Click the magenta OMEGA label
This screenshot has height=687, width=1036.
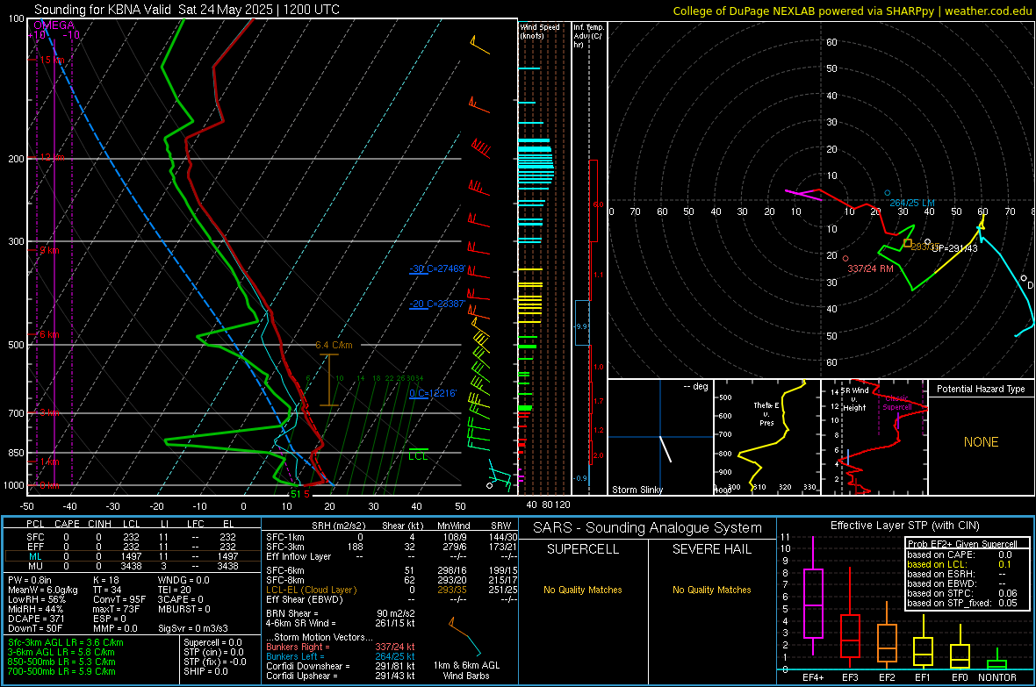(54, 25)
